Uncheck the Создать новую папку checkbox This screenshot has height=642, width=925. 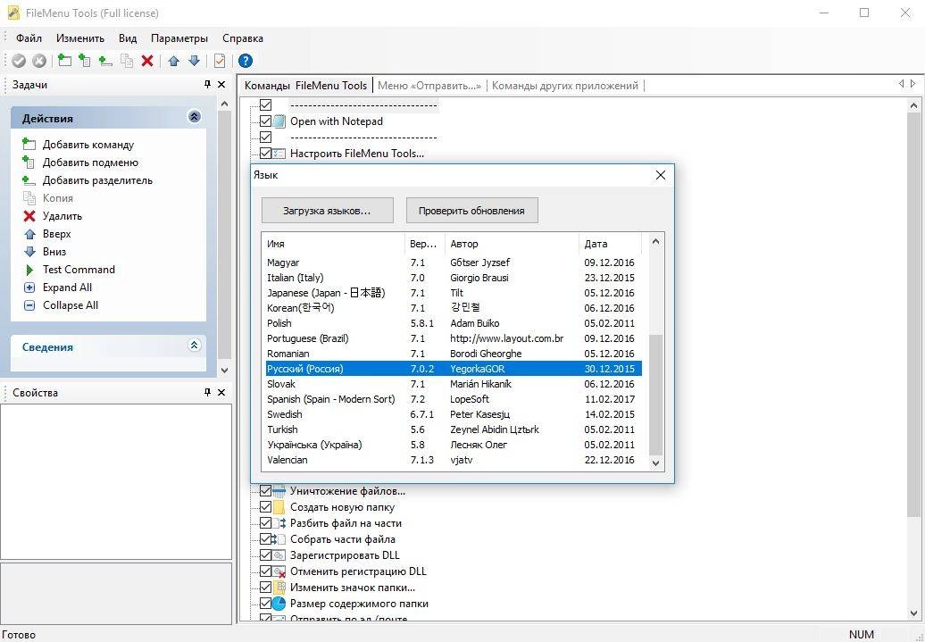pos(265,507)
